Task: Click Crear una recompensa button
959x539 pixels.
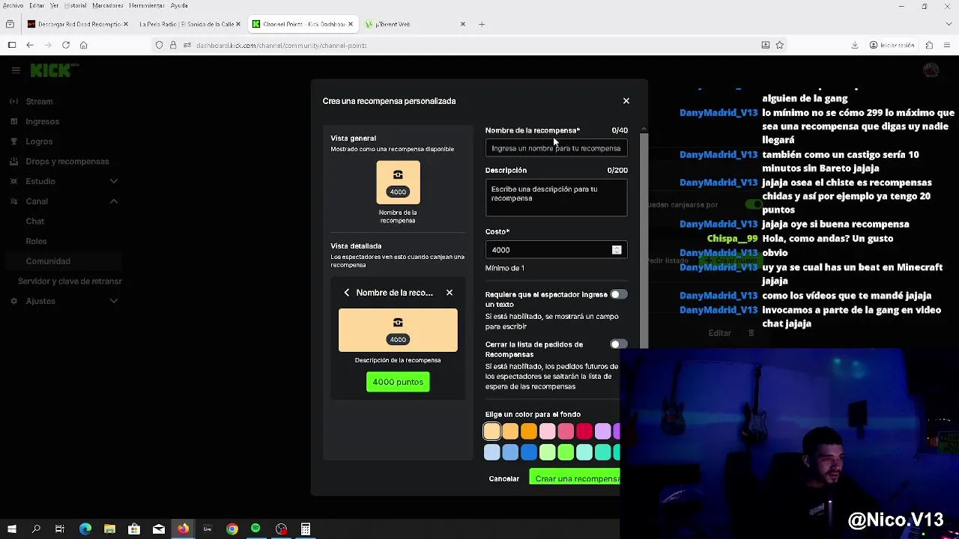Action: tap(575, 478)
